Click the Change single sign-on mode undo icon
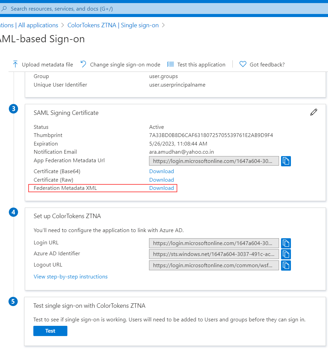Image resolution: width=328 pixels, height=349 pixels. coord(83,64)
